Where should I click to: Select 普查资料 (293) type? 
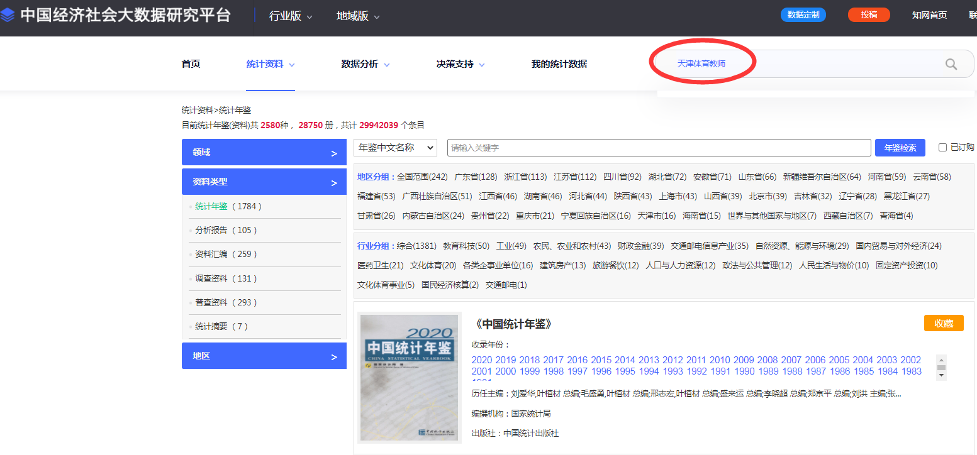[x=226, y=302]
